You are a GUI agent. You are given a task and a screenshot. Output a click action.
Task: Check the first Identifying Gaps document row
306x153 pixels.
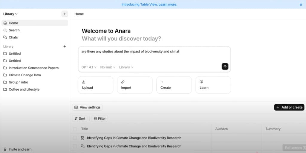75,138
